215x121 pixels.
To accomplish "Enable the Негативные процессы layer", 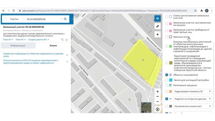I will tap(167, 85).
